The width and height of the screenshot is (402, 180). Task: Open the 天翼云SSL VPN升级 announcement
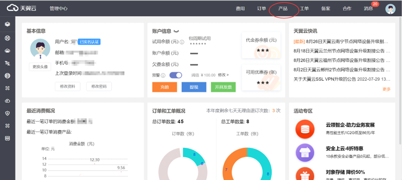pyautogui.click(x=342, y=79)
